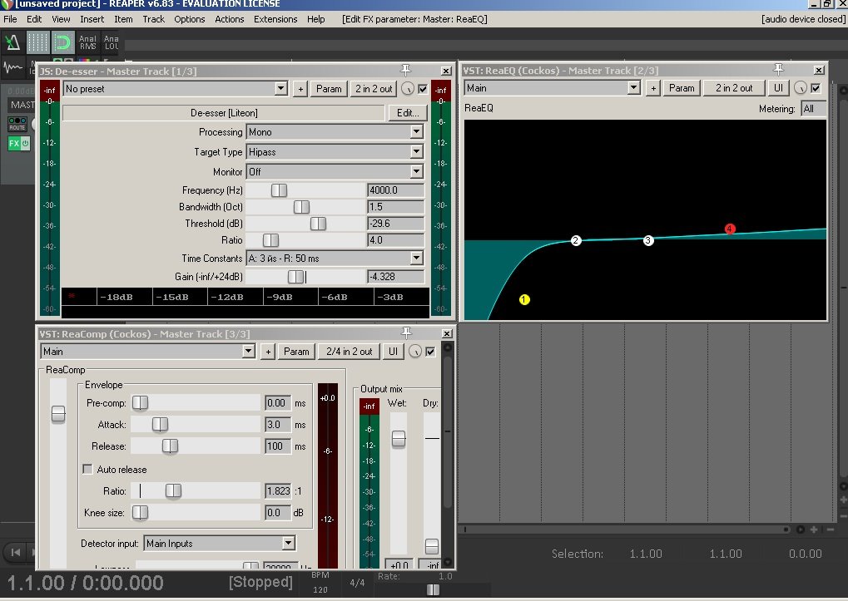Enable Auto release checkbox in ReaComp
Screen dimensions: 848x601
[x=87, y=469]
